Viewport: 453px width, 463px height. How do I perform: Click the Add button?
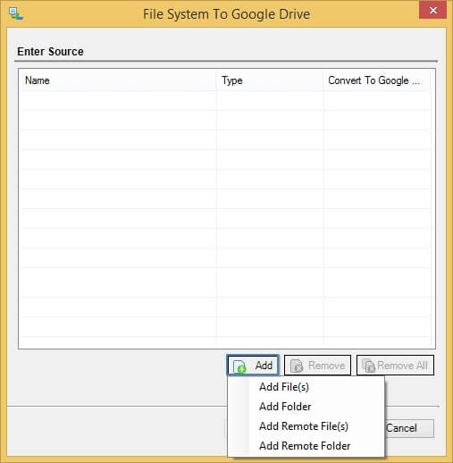(x=253, y=365)
